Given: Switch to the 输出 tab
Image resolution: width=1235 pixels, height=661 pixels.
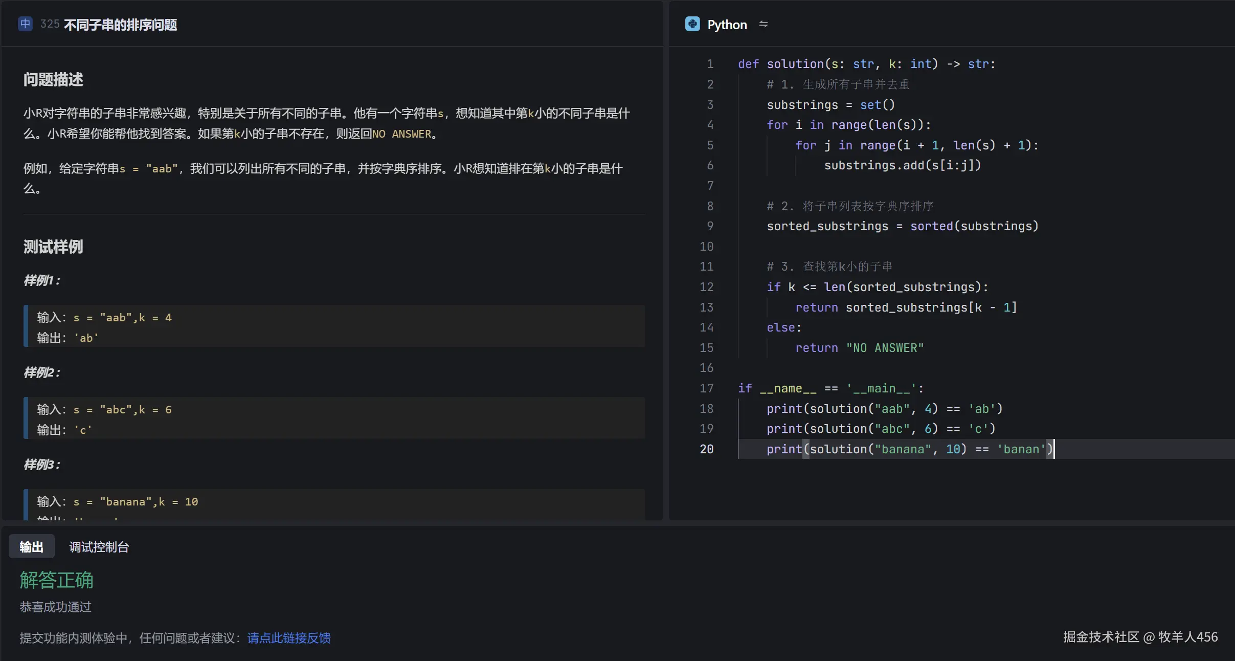Looking at the screenshot, I should (31, 547).
